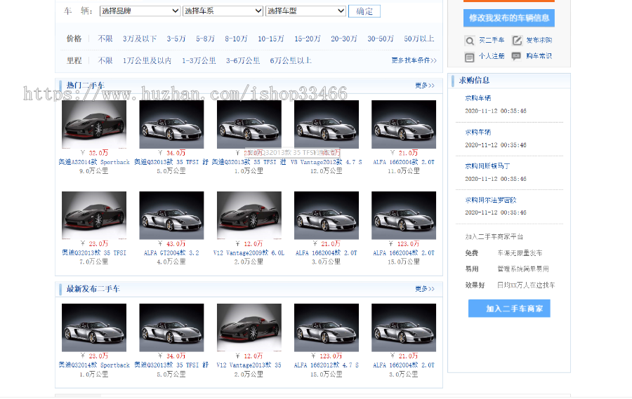
Task: Click 更多 in the 最新发布二手车 header
Action: click(424, 289)
